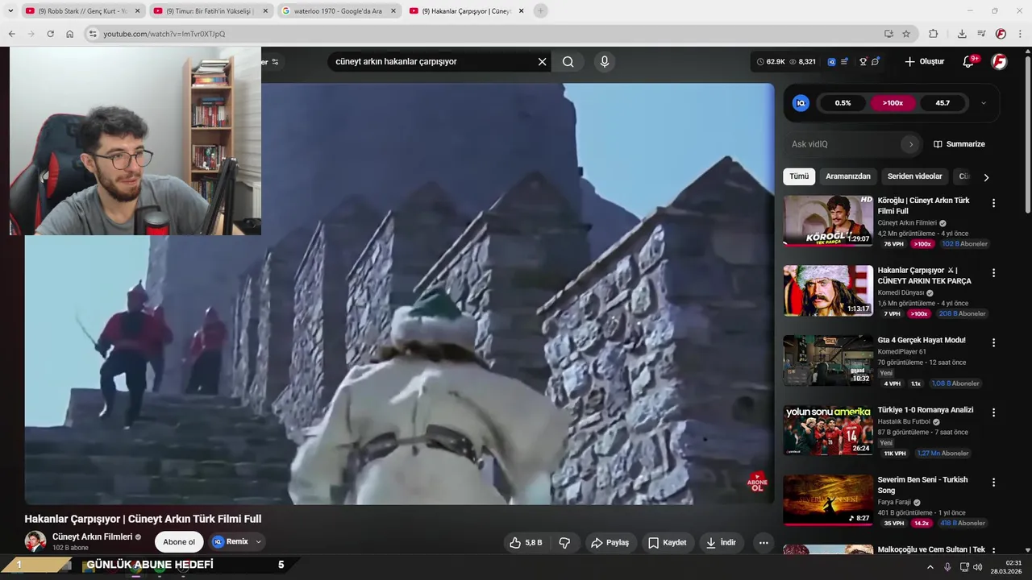View site information icon in address bar
This screenshot has height=580, width=1032.
click(x=93, y=34)
